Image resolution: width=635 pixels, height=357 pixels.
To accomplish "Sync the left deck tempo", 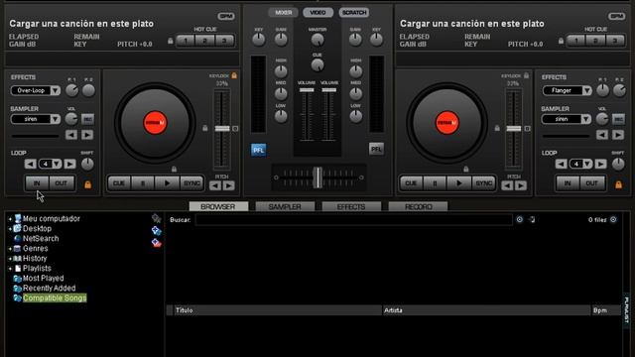I will [x=191, y=183].
